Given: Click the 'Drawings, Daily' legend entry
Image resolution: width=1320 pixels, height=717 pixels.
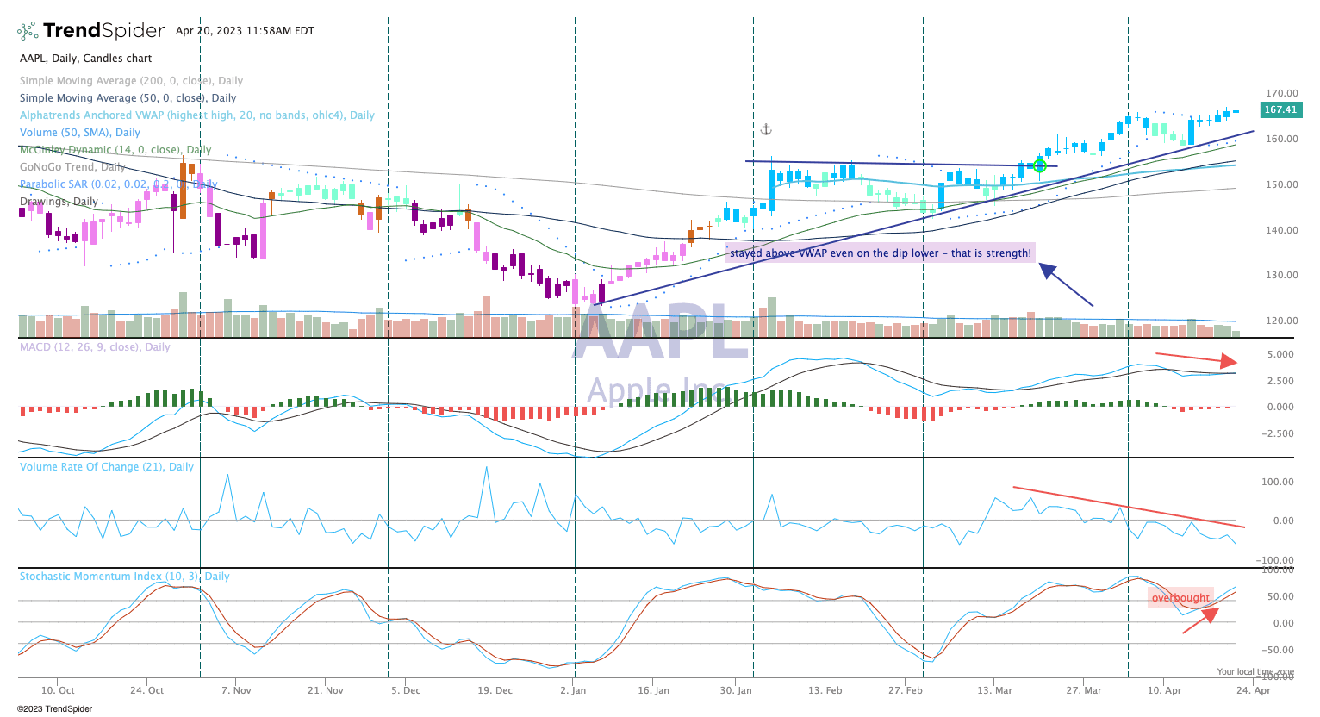Looking at the screenshot, I should pyautogui.click(x=59, y=202).
